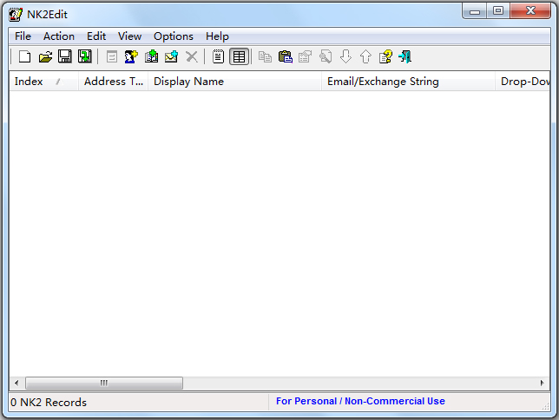Click the copy records icon
559x420 pixels.
point(265,56)
